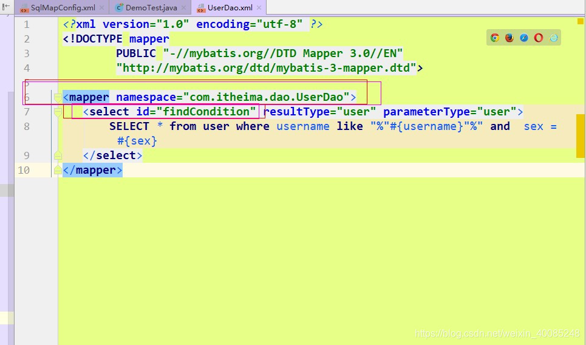Click the closing </mapper> tag
The height and width of the screenshot is (345, 586).
(x=93, y=170)
